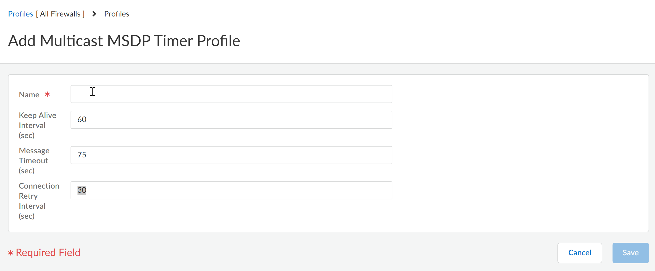
Task: Click the Profiles breadcrumb link
Action: [21, 14]
